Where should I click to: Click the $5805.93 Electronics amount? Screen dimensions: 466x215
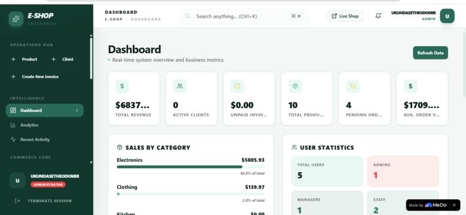click(x=253, y=160)
